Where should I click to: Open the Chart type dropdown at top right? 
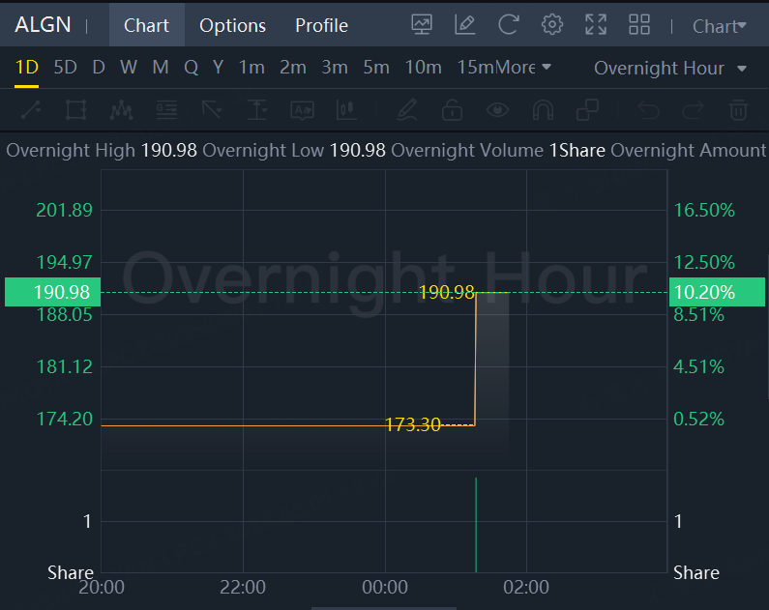click(x=719, y=26)
